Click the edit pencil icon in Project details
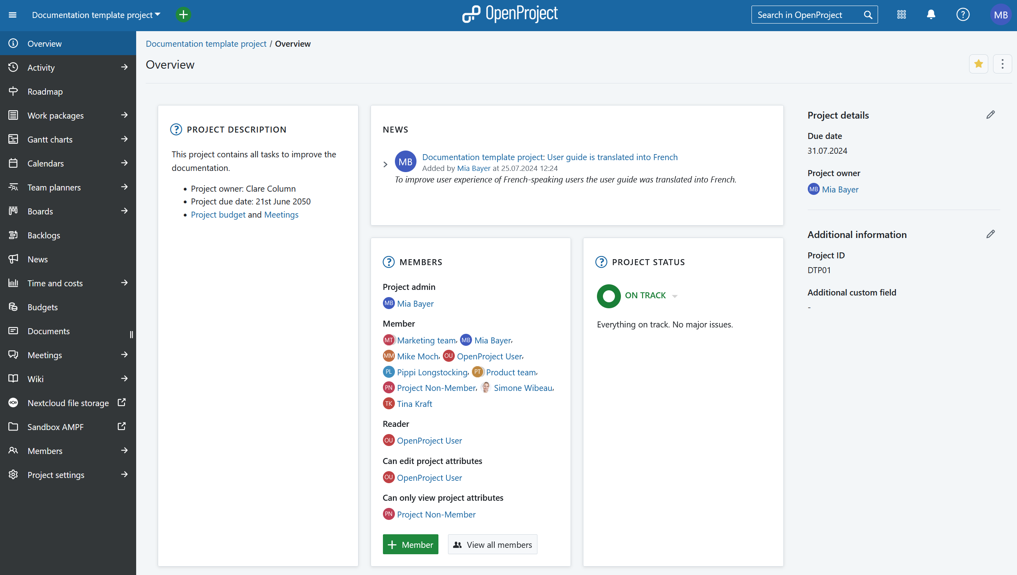The height and width of the screenshot is (575, 1017). pos(991,115)
